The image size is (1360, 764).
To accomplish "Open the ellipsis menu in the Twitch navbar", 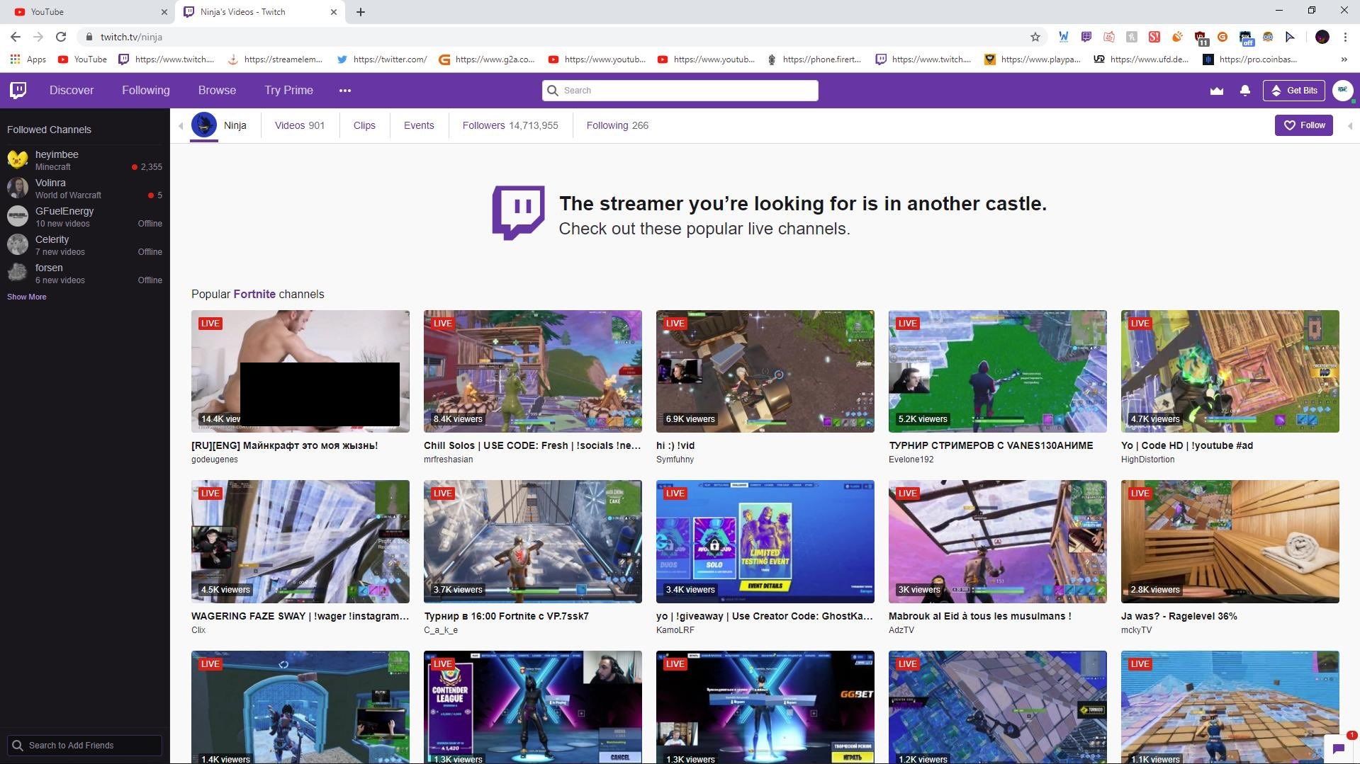I will (x=344, y=90).
